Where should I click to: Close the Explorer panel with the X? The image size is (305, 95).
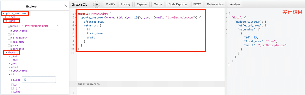(x=66, y=6)
